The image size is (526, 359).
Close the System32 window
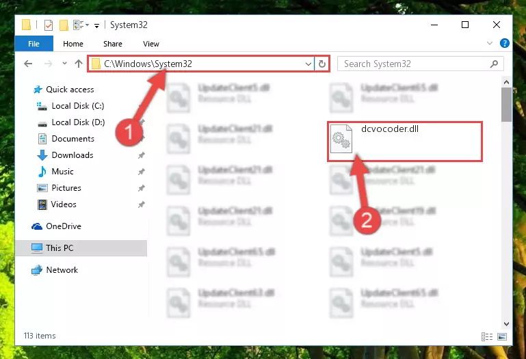(x=497, y=25)
